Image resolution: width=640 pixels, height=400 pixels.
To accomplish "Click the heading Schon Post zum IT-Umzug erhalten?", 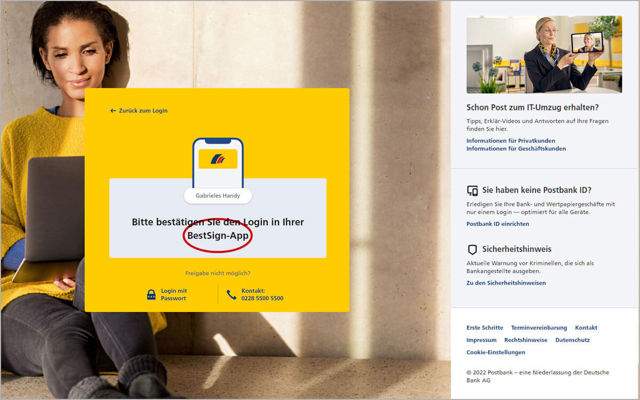I will (533, 108).
